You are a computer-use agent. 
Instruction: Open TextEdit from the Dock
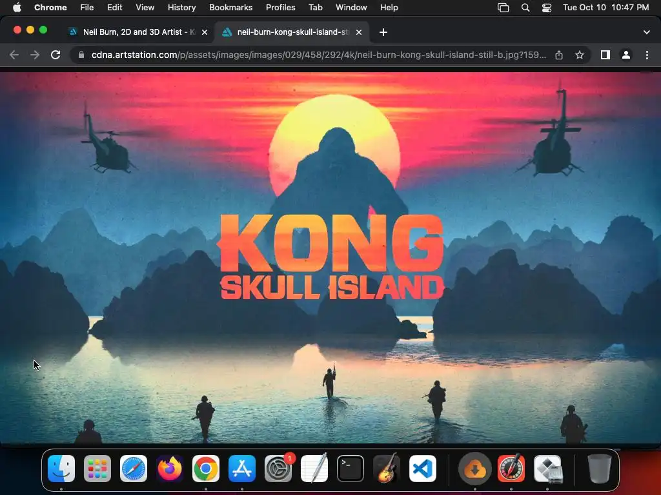[x=314, y=469]
